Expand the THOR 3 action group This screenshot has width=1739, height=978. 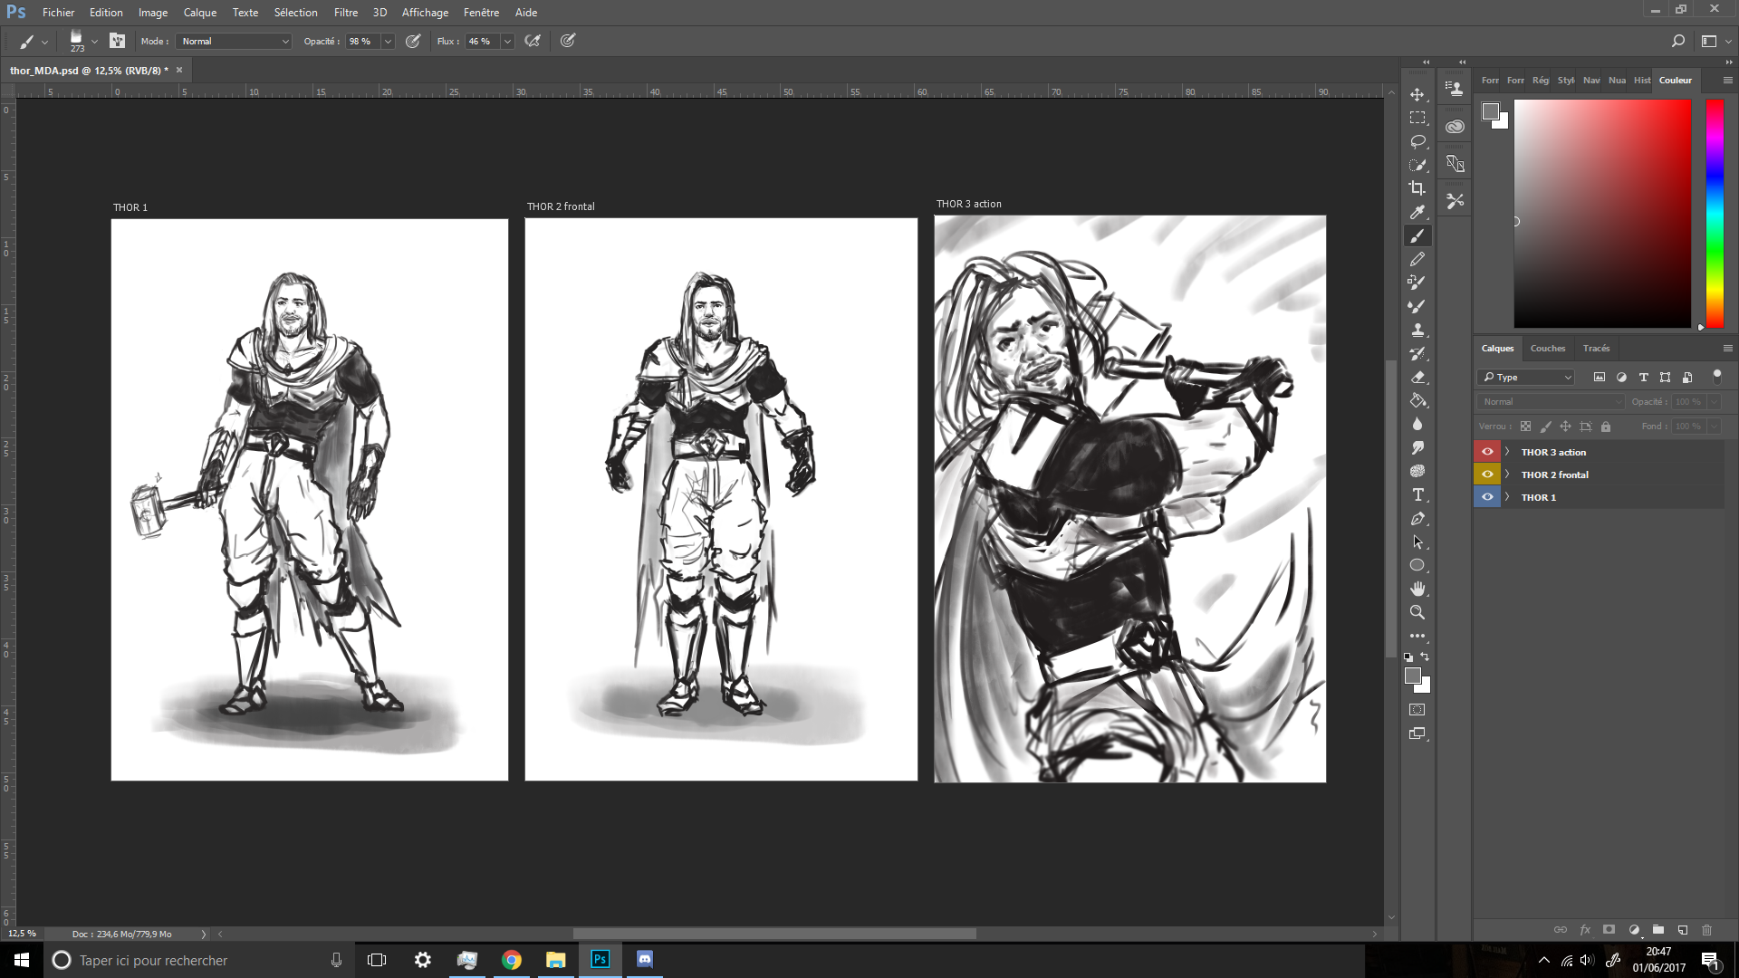point(1506,451)
